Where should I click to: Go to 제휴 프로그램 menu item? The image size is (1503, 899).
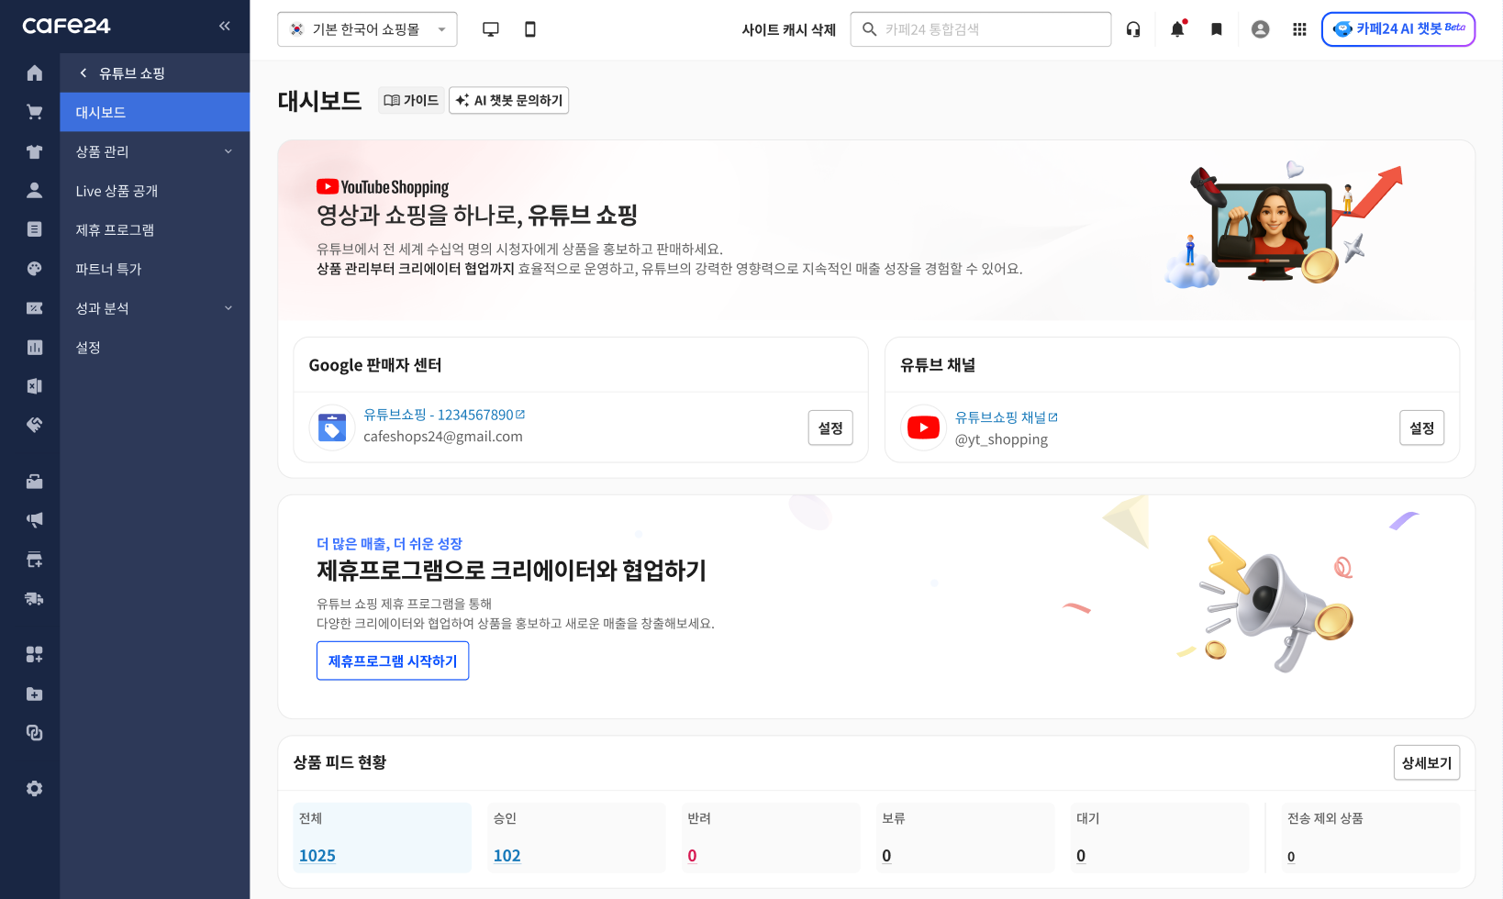click(x=115, y=230)
